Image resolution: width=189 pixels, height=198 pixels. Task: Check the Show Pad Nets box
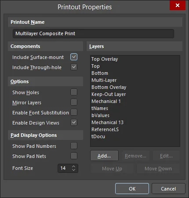coord(74,156)
